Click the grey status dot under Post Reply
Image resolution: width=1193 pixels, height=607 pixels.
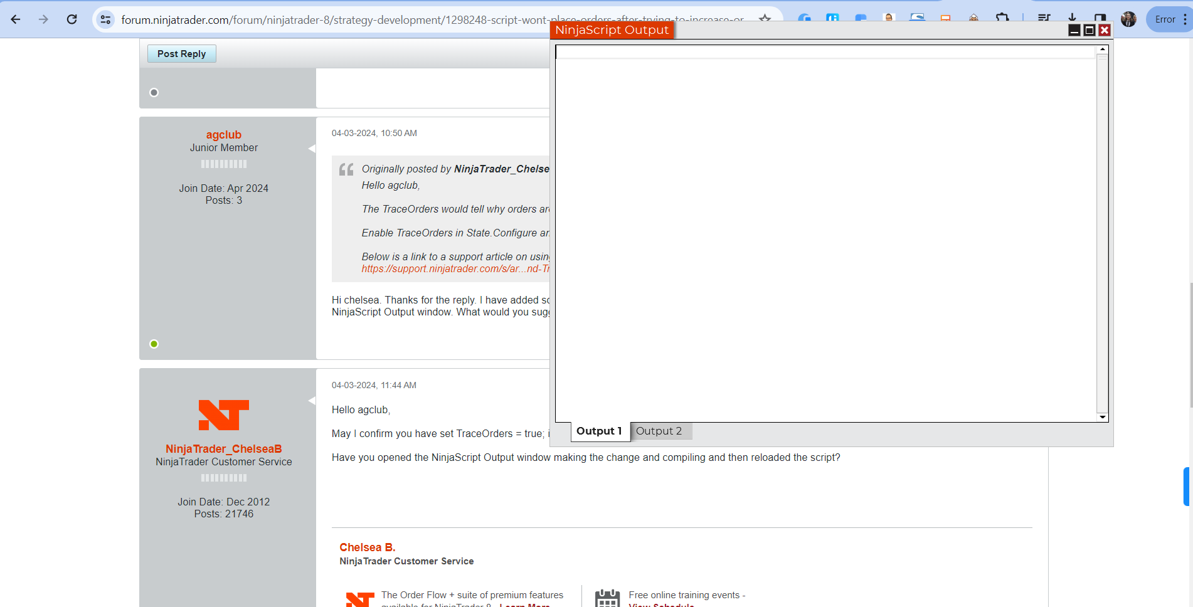click(154, 93)
